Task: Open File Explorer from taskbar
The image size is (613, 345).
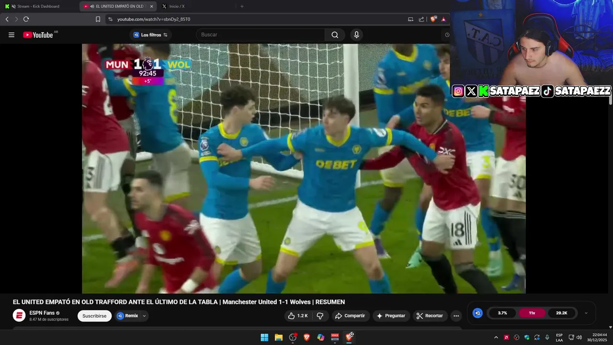Action: point(279,337)
